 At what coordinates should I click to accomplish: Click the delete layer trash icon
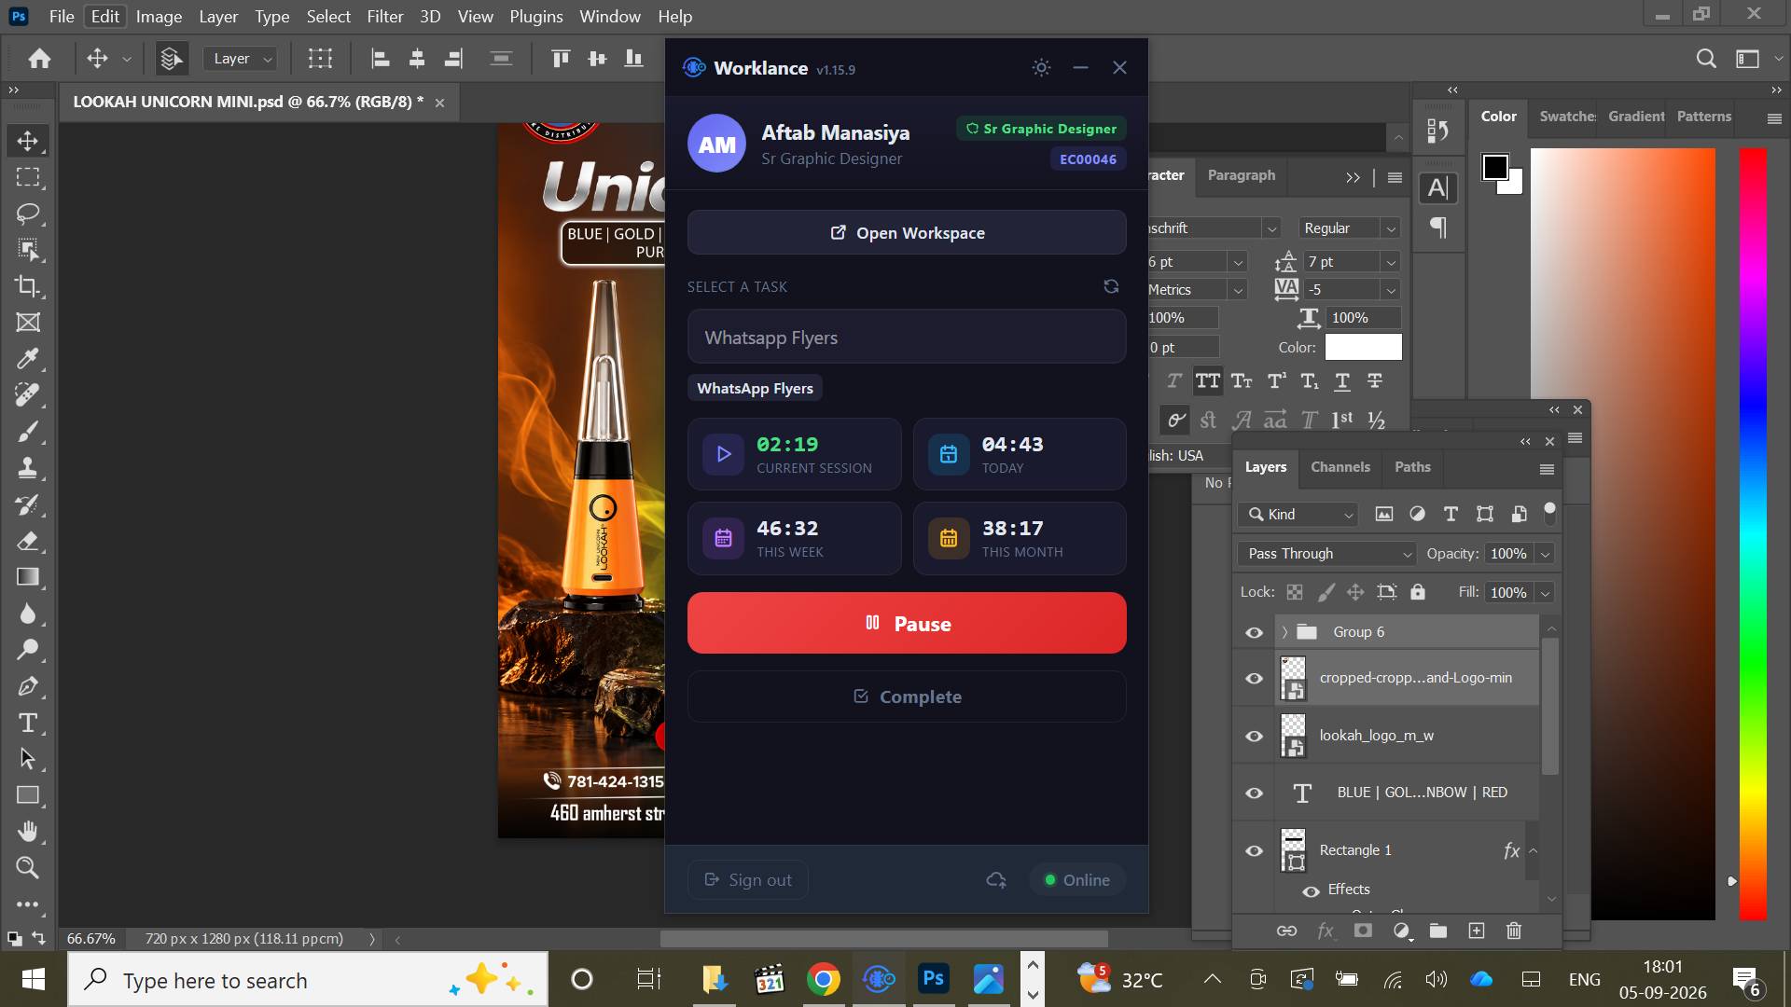tap(1514, 931)
